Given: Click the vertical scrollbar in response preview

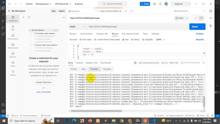Looking at the screenshot, I should coord(204,102).
